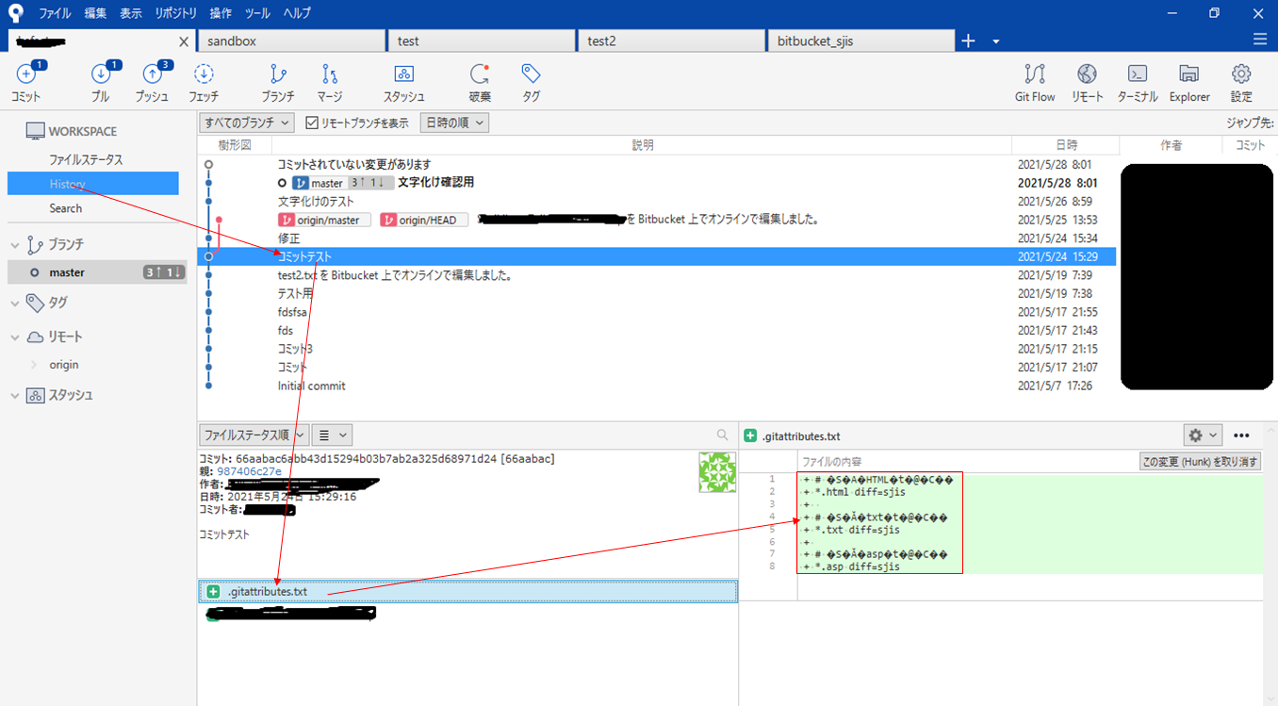Open the list view mode dropdown
The height and width of the screenshot is (706, 1278).
[x=332, y=435]
